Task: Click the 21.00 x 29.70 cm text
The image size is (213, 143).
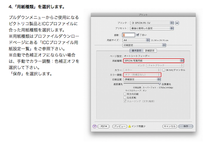Action: click(x=160, y=40)
